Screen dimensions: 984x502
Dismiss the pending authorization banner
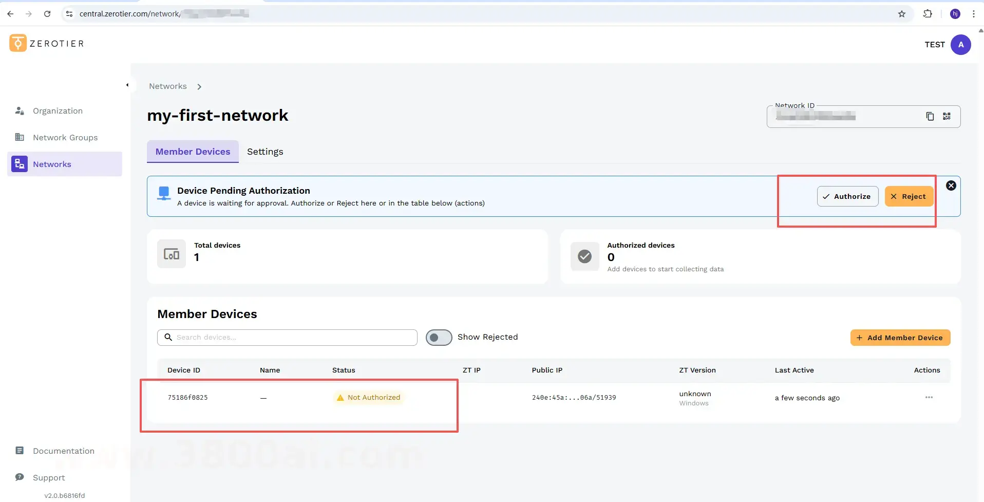[x=951, y=186]
